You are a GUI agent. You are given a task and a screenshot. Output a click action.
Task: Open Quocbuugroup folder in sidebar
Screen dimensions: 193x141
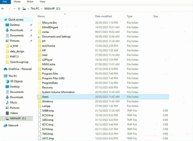(x=19, y=62)
